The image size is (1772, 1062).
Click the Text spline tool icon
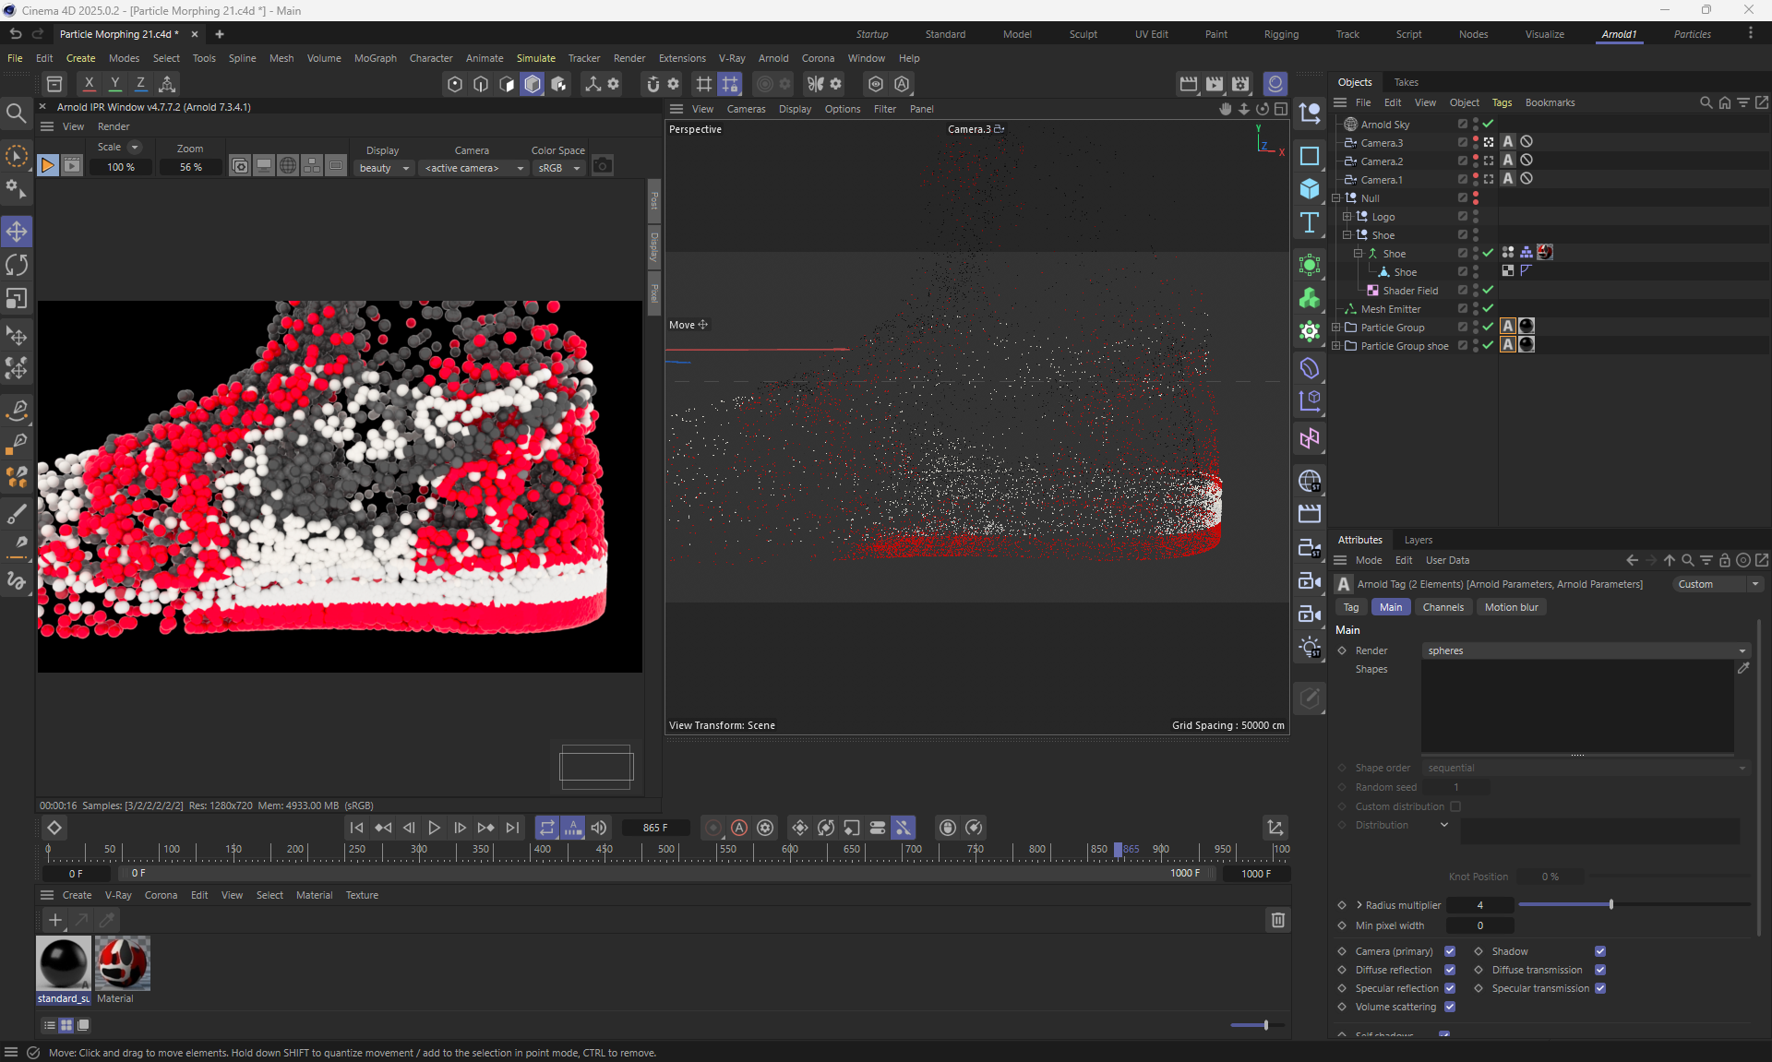coord(1309,222)
